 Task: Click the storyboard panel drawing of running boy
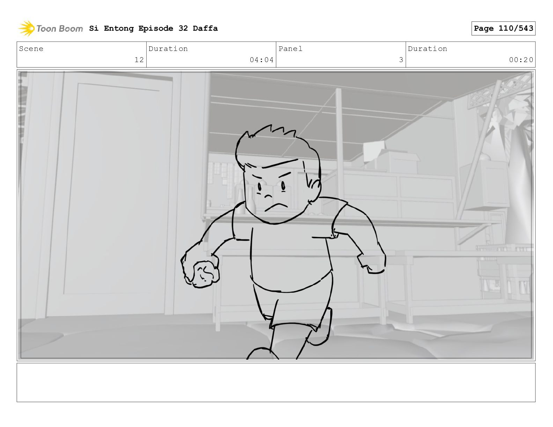point(276,215)
